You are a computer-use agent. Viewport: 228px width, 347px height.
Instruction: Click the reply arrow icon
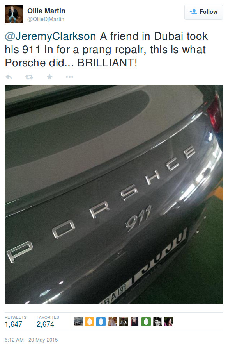pos(9,77)
